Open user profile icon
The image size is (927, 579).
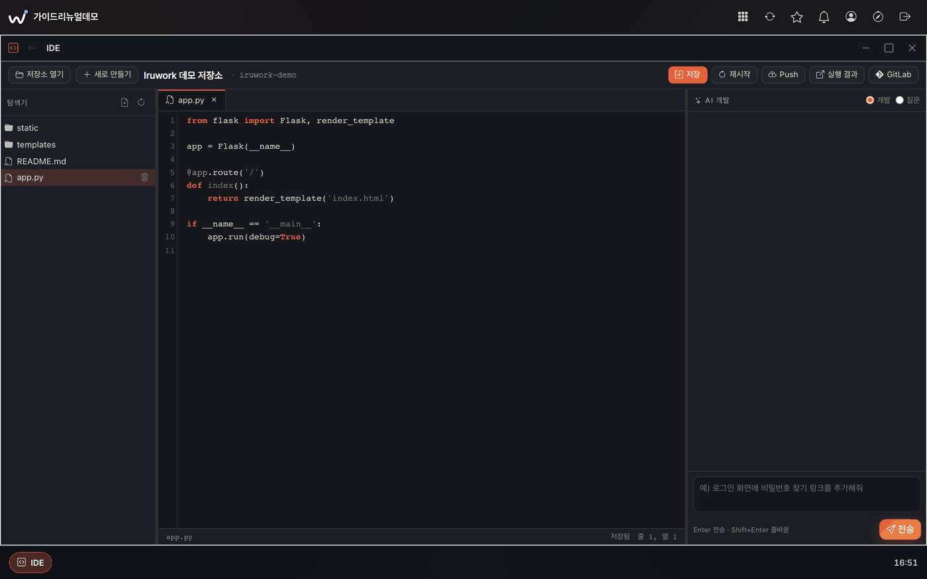coord(851,17)
